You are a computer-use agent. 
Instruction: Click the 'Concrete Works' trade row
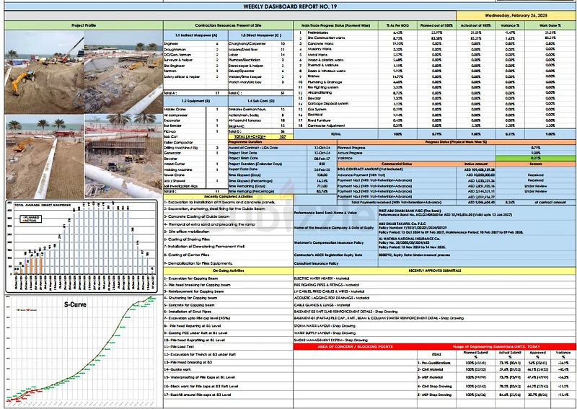tap(435, 43)
